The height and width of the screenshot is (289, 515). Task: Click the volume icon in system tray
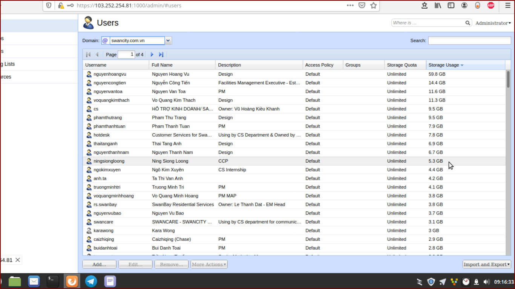coord(486,281)
